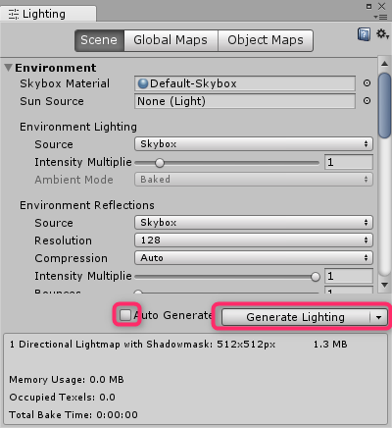The width and height of the screenshot is (392, 428).
Task: Open the Resolution 128 dropdown
Action: click(x=254, y=241)
